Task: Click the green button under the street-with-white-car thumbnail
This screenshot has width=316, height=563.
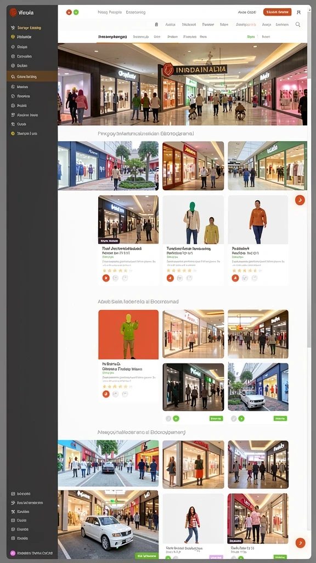Action: point(280,418)
